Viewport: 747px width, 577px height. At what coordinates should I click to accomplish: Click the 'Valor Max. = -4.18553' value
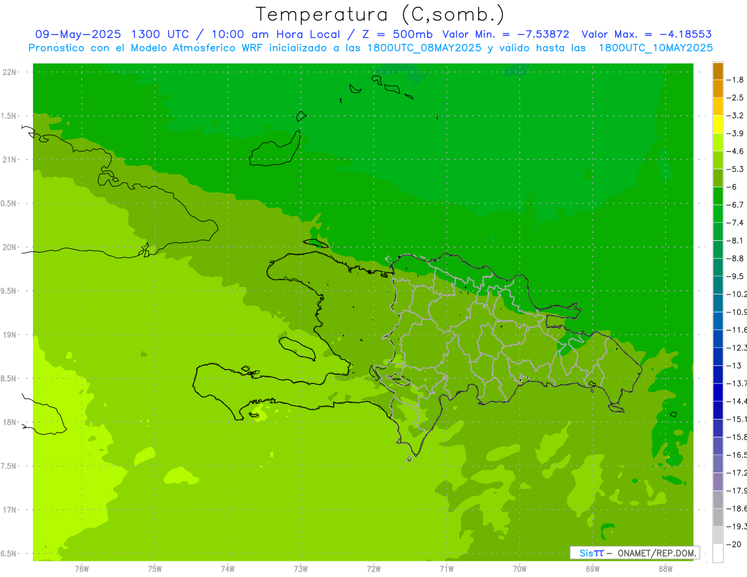pos(646,34)
